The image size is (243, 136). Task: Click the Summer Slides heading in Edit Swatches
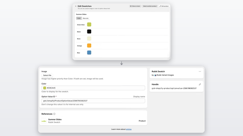(81, 14)
